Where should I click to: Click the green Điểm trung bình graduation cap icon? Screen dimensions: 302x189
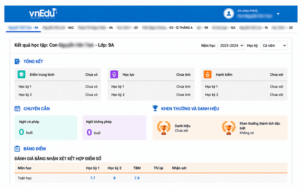tap(22, 74)
